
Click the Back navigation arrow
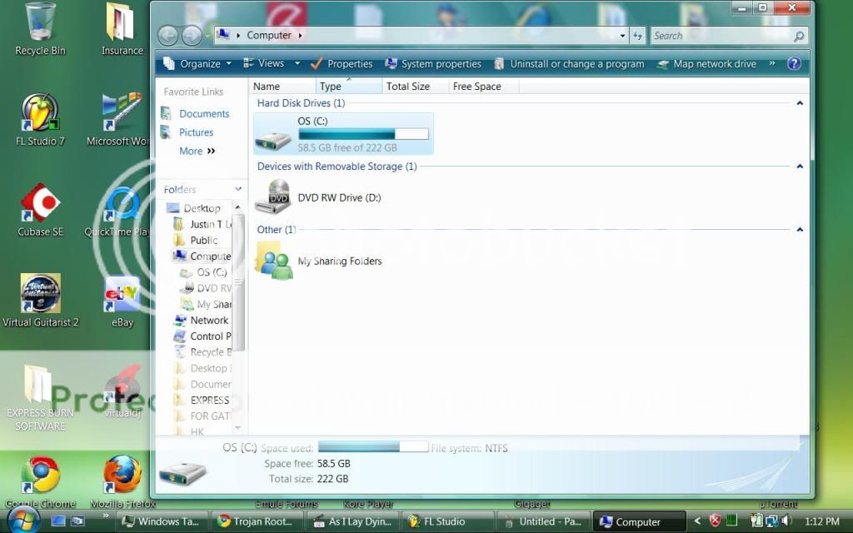[x=167, y=36]
